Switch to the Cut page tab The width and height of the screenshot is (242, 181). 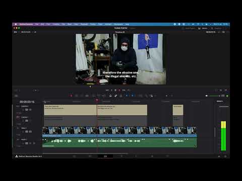pyautogui.click(x=90, y=156)
